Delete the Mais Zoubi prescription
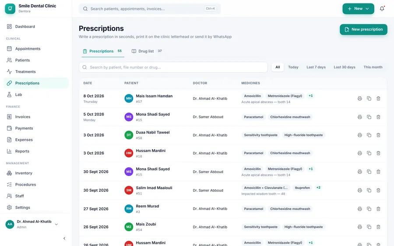 point(378,227)
